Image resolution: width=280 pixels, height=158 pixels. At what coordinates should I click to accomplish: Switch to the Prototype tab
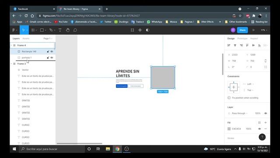point(242,39)
